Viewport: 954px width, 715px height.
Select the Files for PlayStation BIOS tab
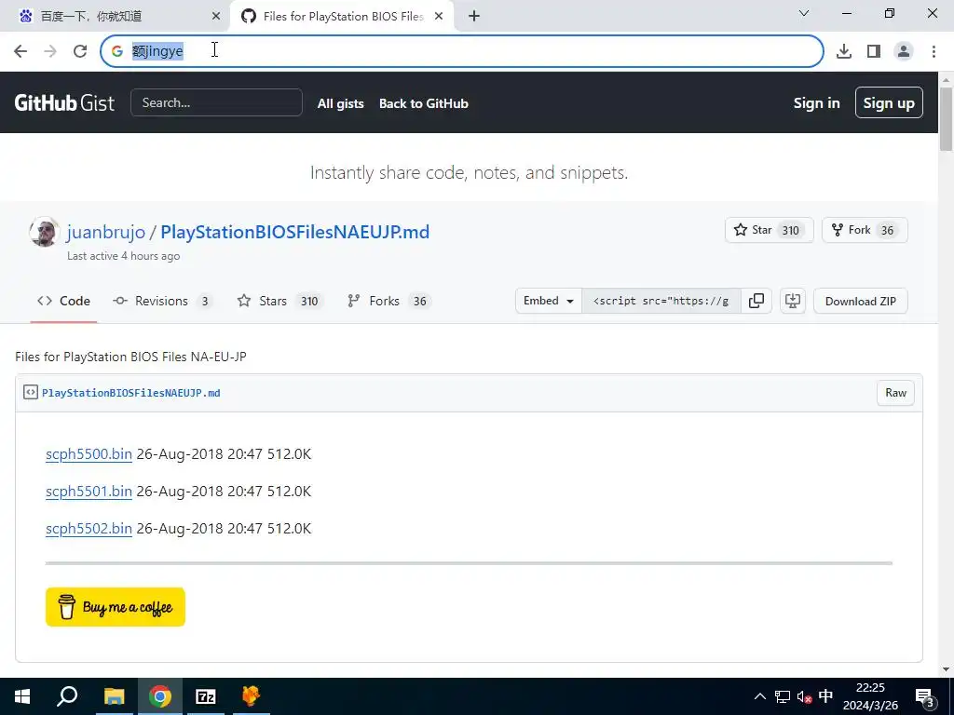pyautogui.click(x=343, y=17)
